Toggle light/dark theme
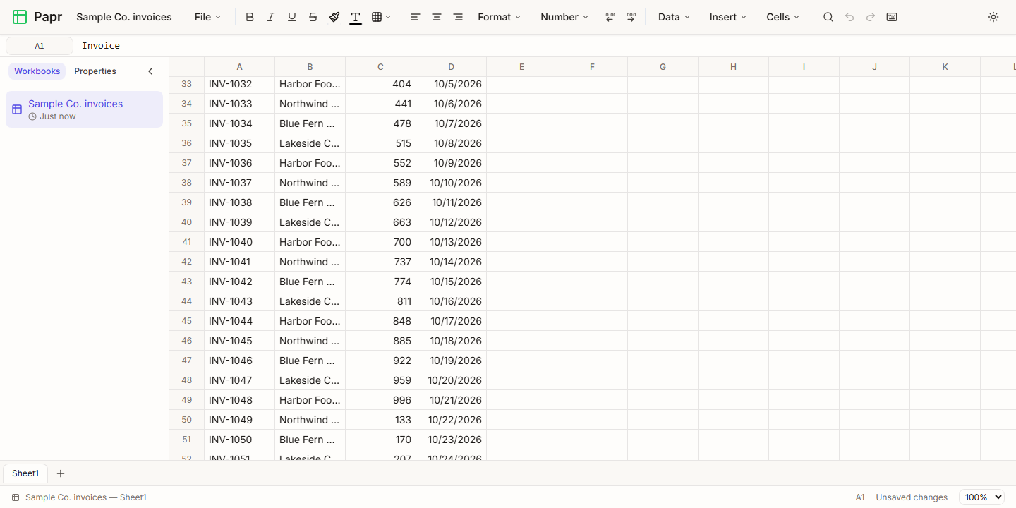This screenshot has width=1016, height=508. tap(993, 17)
